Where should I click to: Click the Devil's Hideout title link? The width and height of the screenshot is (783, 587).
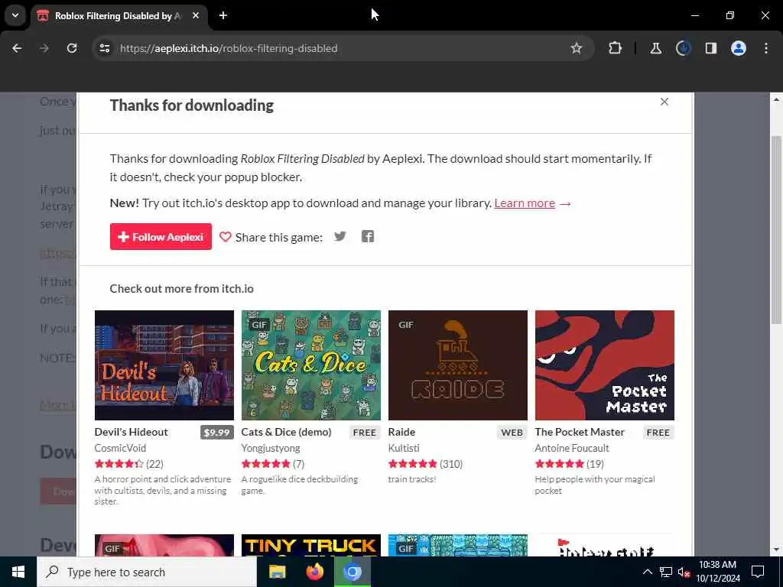[132, 432]
